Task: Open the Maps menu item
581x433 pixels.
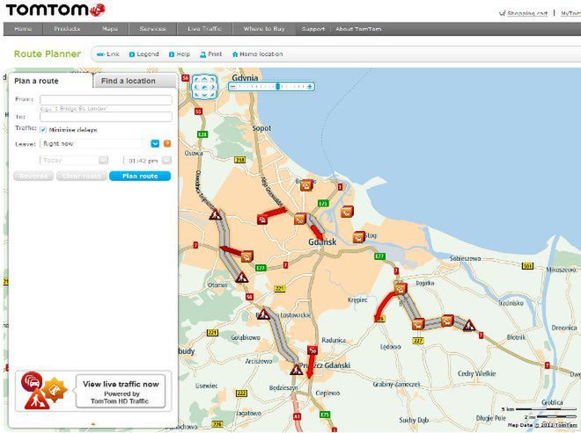Action: point(110,29)
